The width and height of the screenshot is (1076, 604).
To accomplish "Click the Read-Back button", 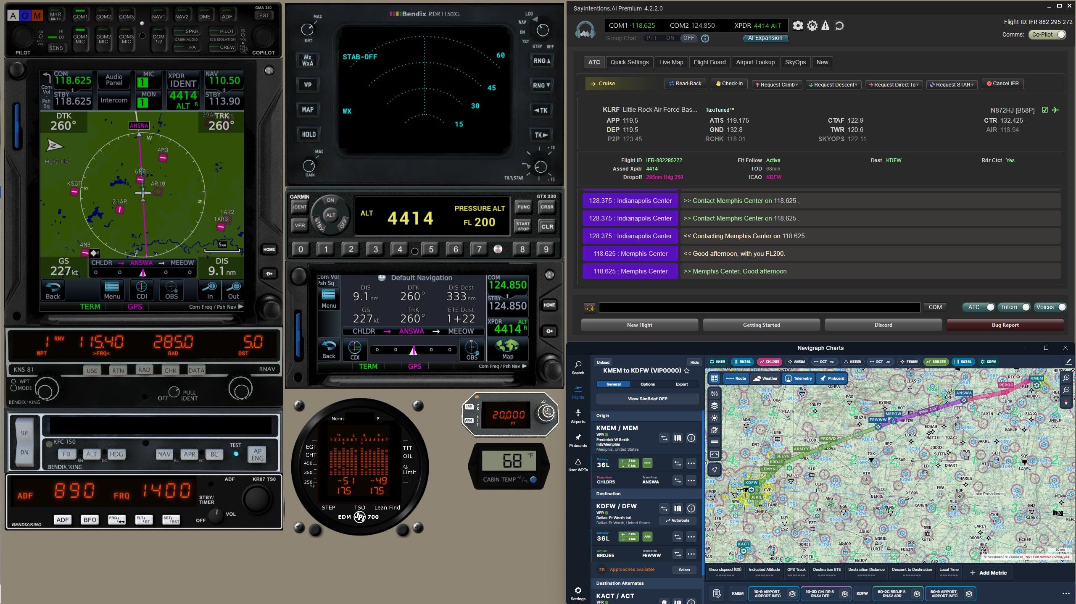I will (686, 84).
